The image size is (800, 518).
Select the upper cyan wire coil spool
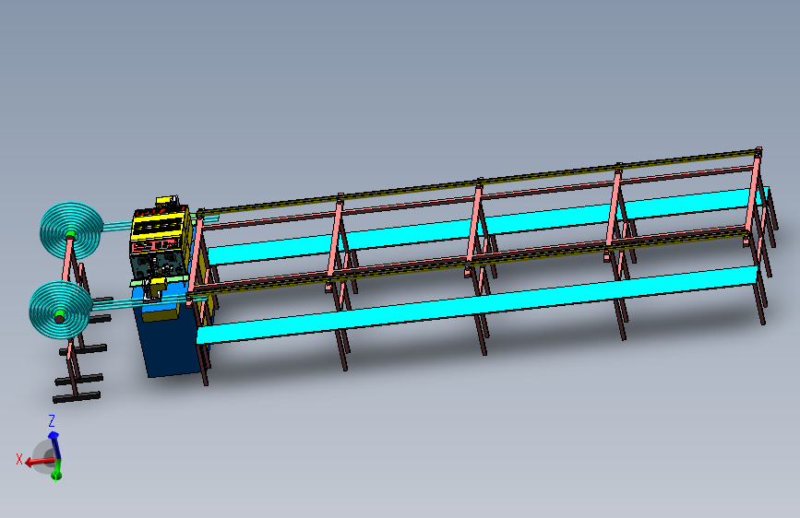coord(71,231)
